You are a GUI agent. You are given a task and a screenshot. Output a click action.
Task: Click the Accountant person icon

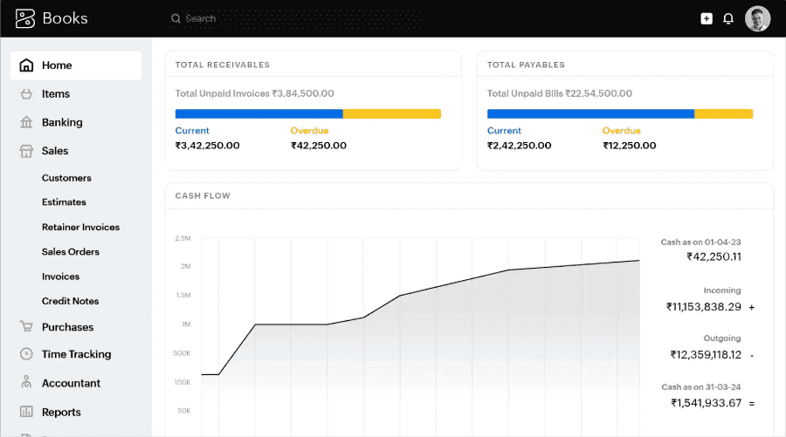pyautogui.click(x=26, y=383)
